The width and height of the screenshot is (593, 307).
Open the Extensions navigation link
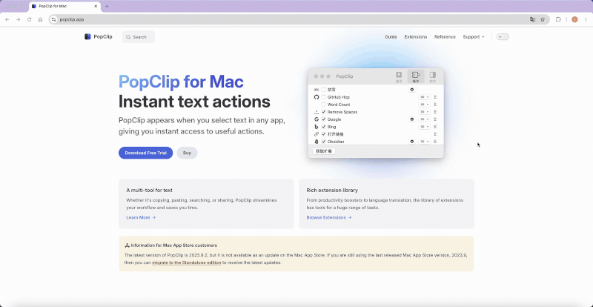(x=416, y=37)
